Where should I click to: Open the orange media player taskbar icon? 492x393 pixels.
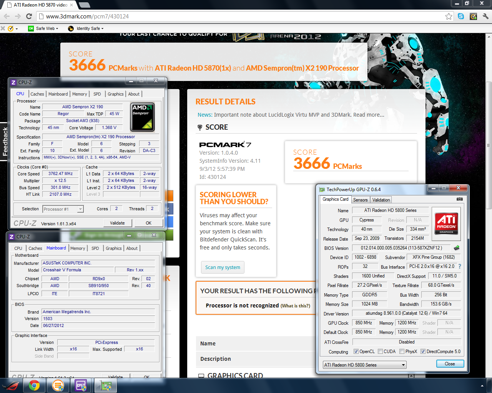pyautogui.click(x=58, y=386)
